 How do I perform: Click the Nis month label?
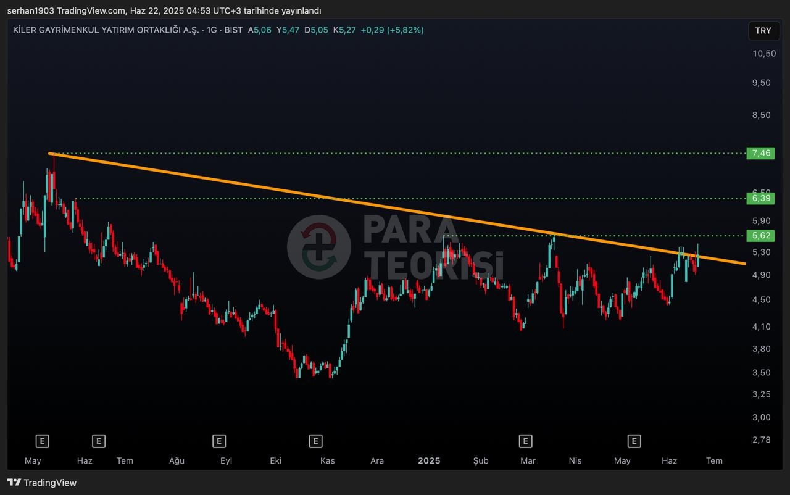pyautogui.click(x=575, y=460)
